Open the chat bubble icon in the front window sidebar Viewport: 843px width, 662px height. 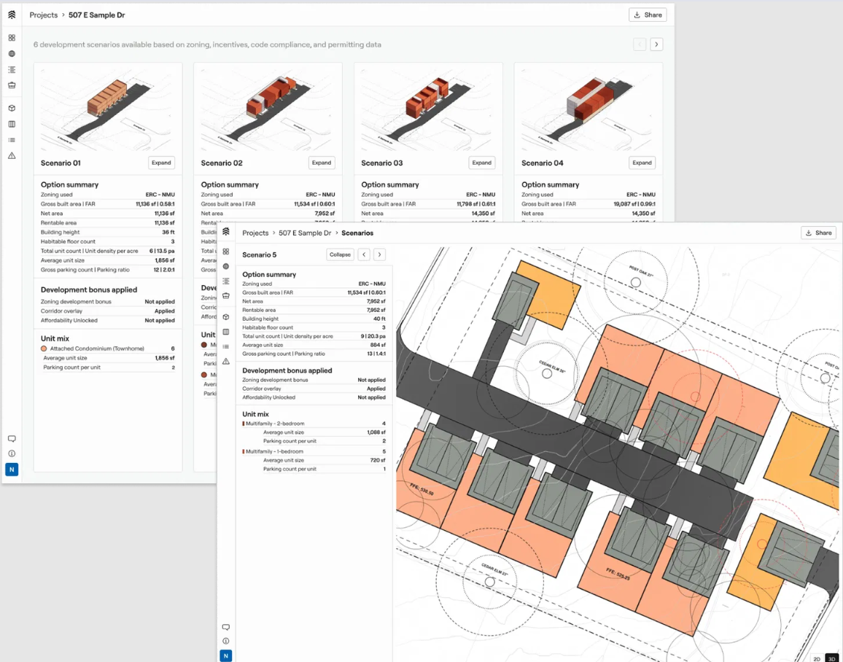point(226,627)
